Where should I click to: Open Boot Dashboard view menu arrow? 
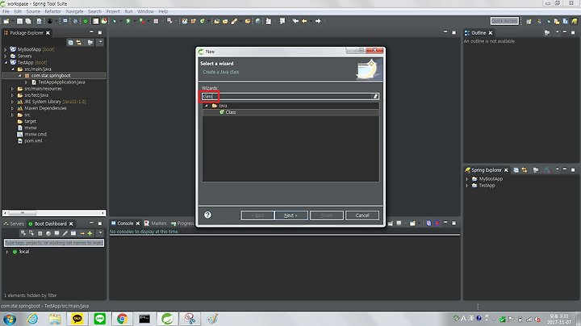100,232
